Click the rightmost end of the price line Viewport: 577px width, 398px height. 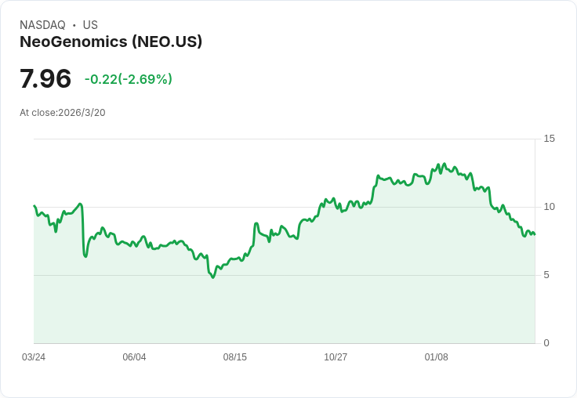pyautogui.click(x=535, y=234)
